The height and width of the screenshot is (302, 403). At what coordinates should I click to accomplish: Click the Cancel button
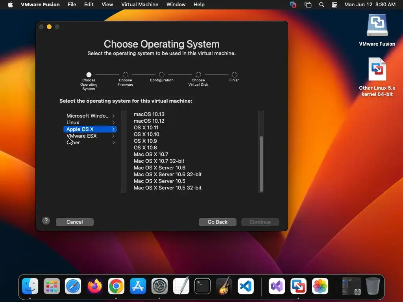click(74, 222)
